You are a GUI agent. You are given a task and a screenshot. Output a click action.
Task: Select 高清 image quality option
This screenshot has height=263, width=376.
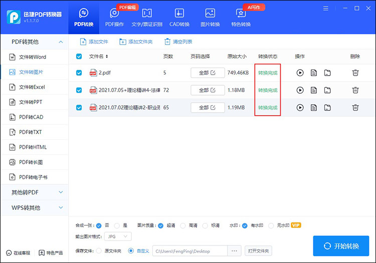coord(182,225)
